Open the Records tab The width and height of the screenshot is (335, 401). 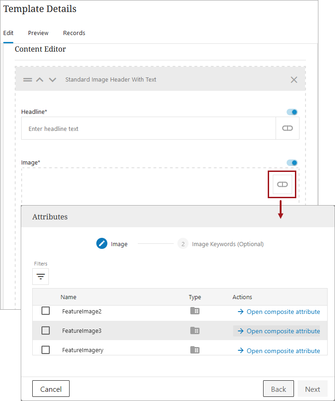point(74,33)
